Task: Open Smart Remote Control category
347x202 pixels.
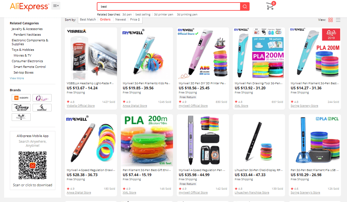Action: [30, 67]
